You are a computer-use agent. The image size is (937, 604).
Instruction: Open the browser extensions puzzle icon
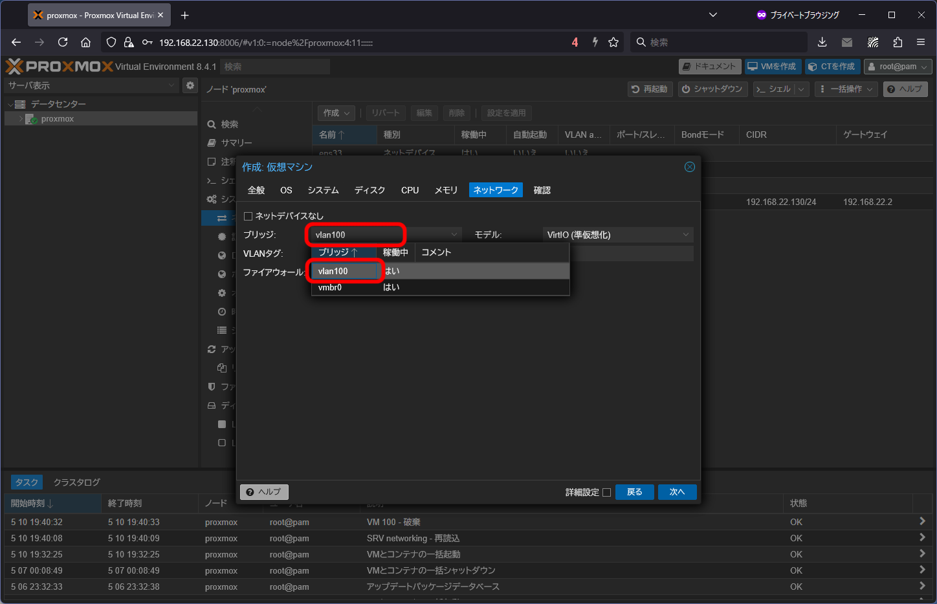(x=898, y=42)
